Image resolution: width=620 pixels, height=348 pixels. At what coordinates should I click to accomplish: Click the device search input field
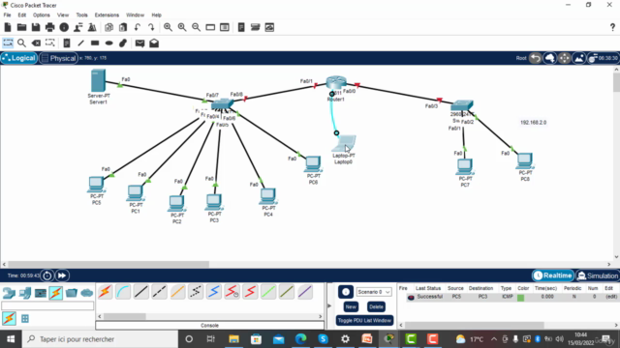click(47, 305)
